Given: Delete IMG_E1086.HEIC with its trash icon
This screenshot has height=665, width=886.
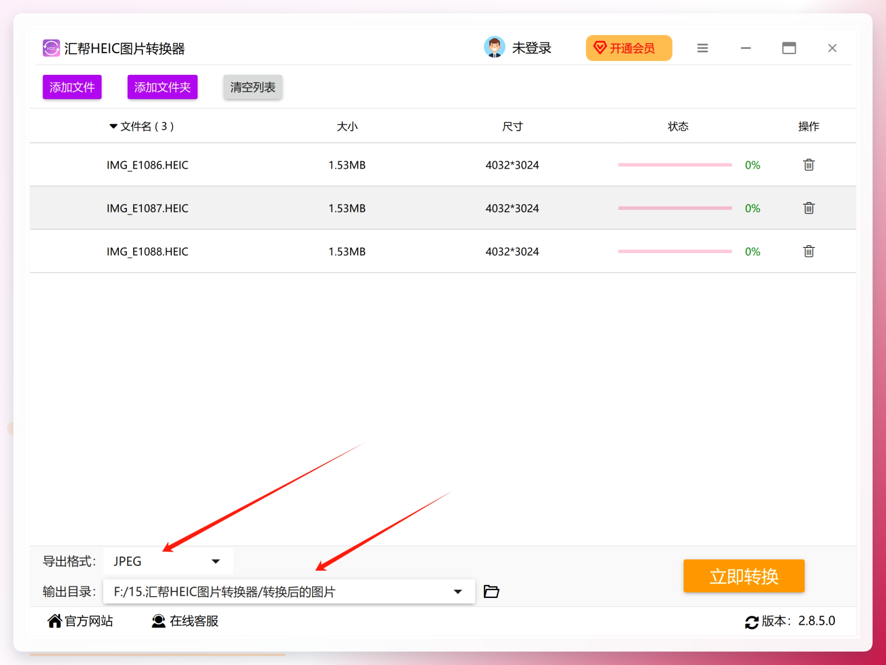Looking at the screenshot, I should tap(808, 164).
